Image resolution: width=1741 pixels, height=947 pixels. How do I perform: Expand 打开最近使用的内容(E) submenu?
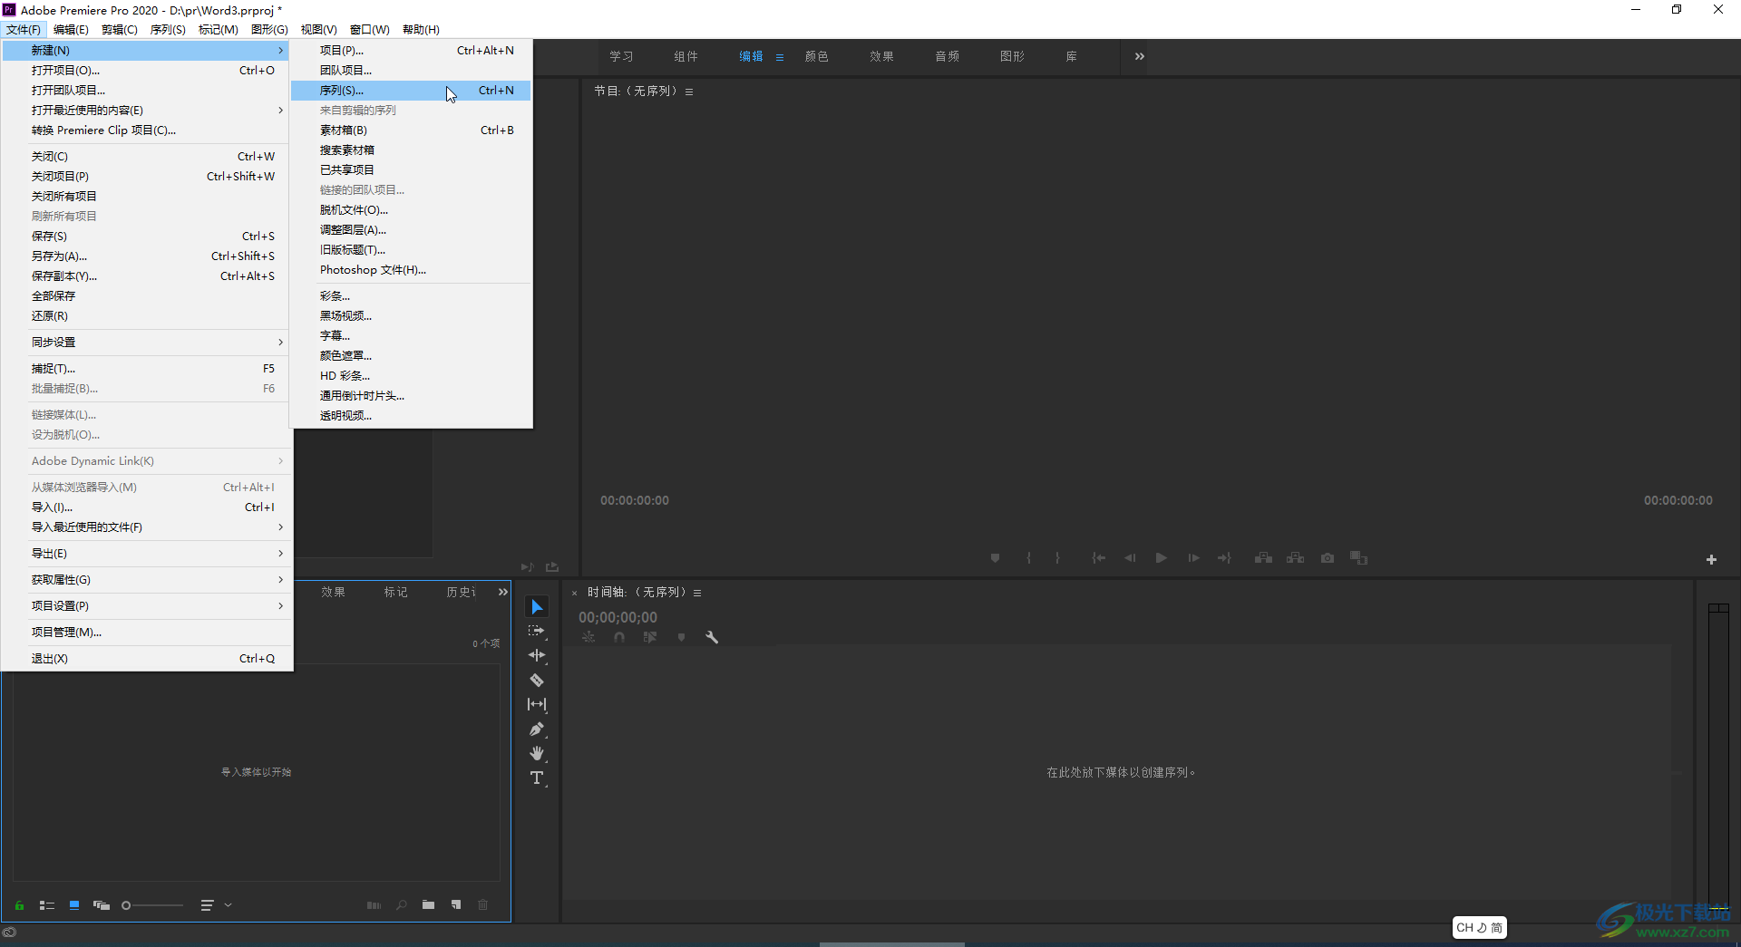(x=147, y=111)
